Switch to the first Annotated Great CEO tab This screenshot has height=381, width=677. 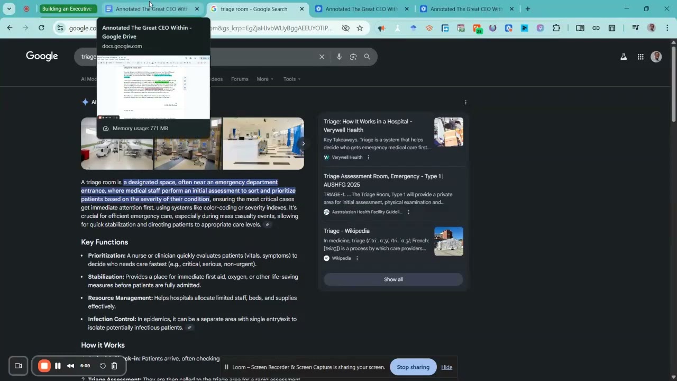[x=152, y=9]
